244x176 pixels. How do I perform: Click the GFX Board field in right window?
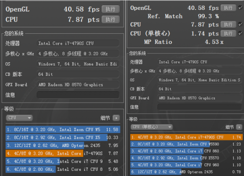200,98
